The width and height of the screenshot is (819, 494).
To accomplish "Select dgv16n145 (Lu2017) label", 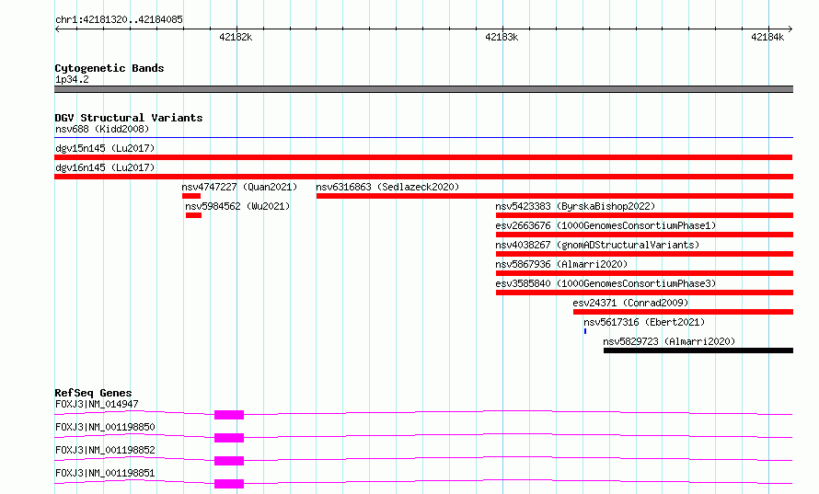I will [105, 167].
